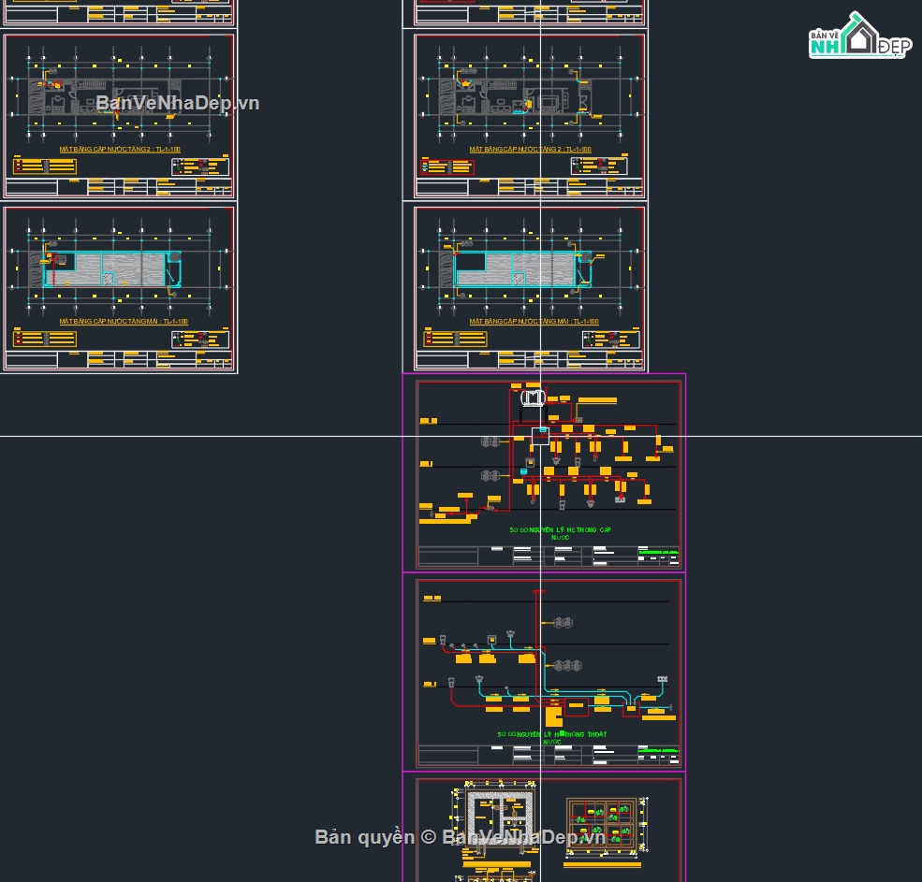Pick the brown grid detail with green fixtures
Screen dimensions: 922x882
602,824
